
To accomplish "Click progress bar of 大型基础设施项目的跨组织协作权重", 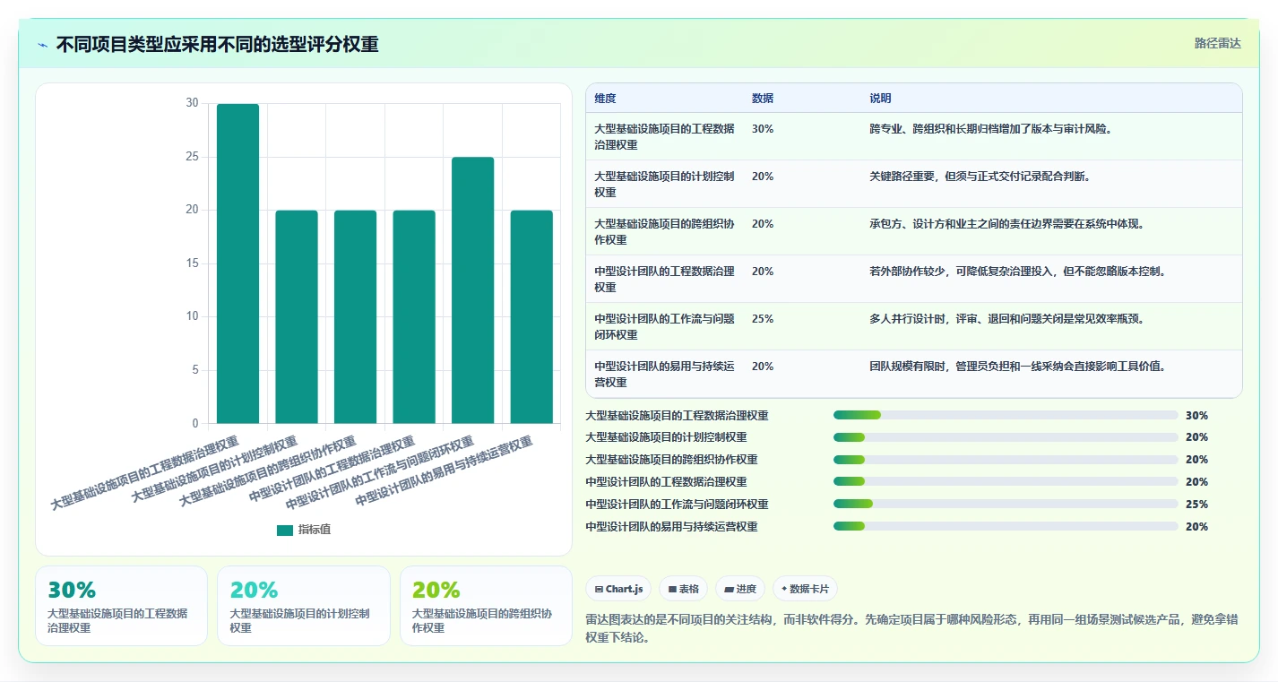I will 1006,460.
